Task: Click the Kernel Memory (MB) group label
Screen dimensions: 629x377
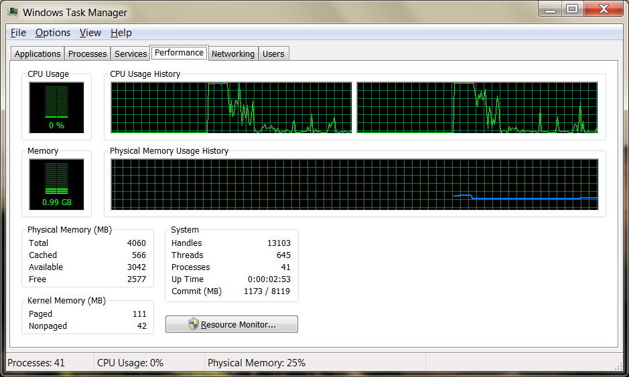Action: click(x=66, y=301)
